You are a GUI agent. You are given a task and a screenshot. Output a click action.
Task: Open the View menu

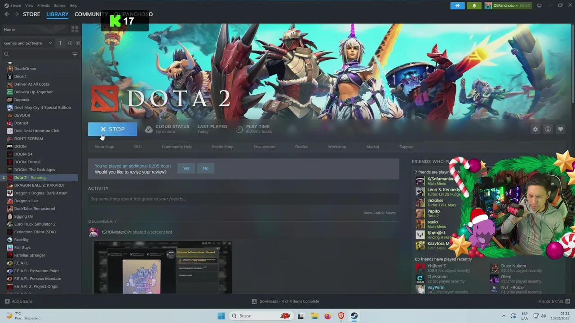click(29, 5)
